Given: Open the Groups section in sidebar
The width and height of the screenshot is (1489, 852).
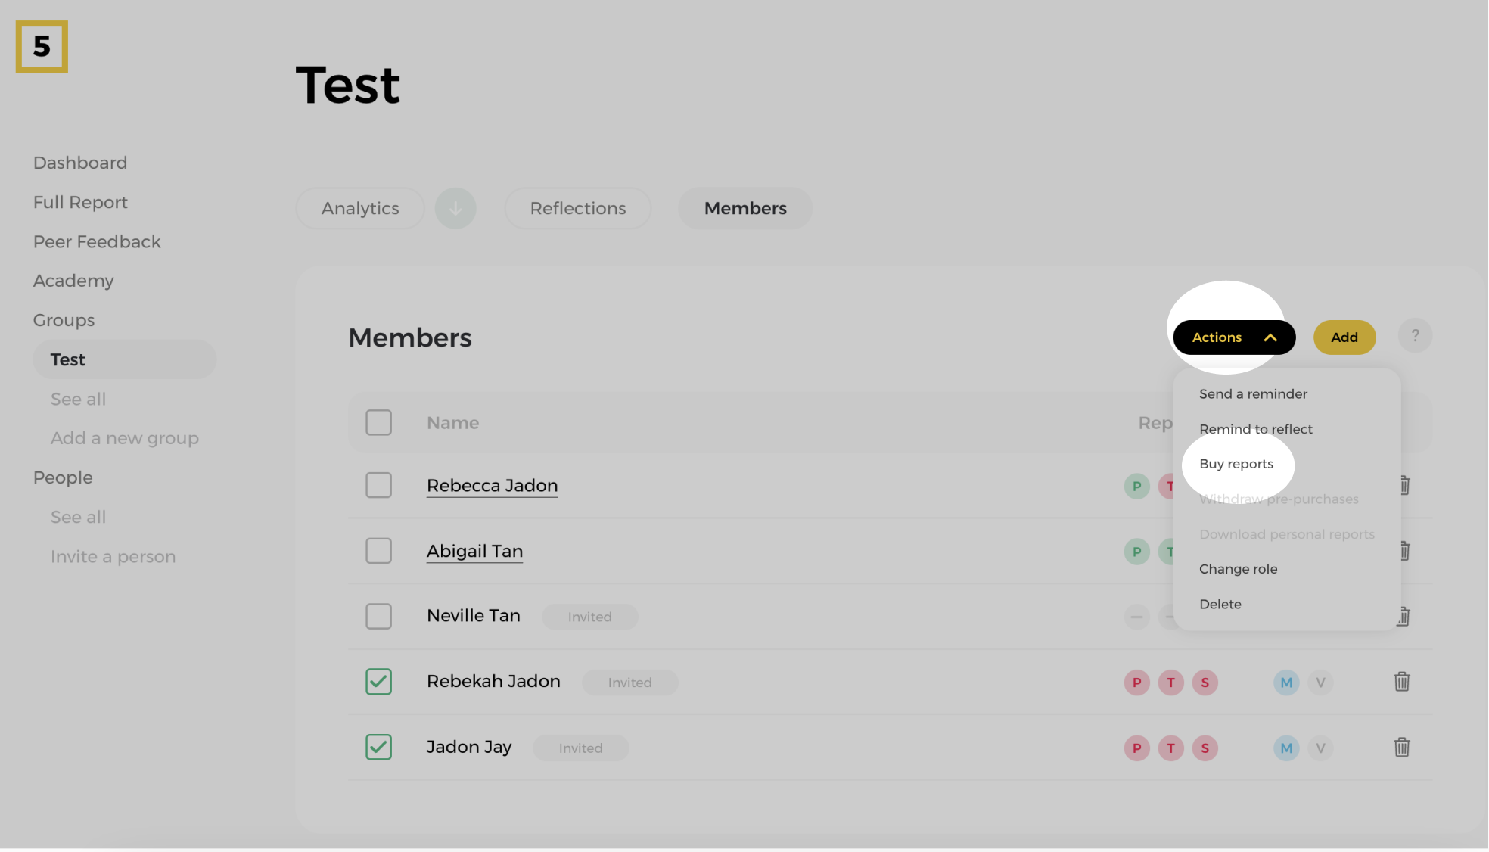Looking at the screenshot, I should tap(64, 320).
